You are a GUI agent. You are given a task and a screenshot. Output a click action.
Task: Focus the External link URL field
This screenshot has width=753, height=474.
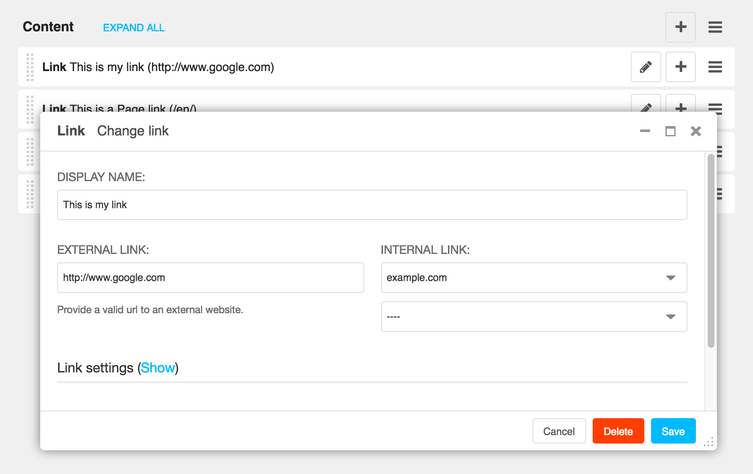[x=210, y=278]
